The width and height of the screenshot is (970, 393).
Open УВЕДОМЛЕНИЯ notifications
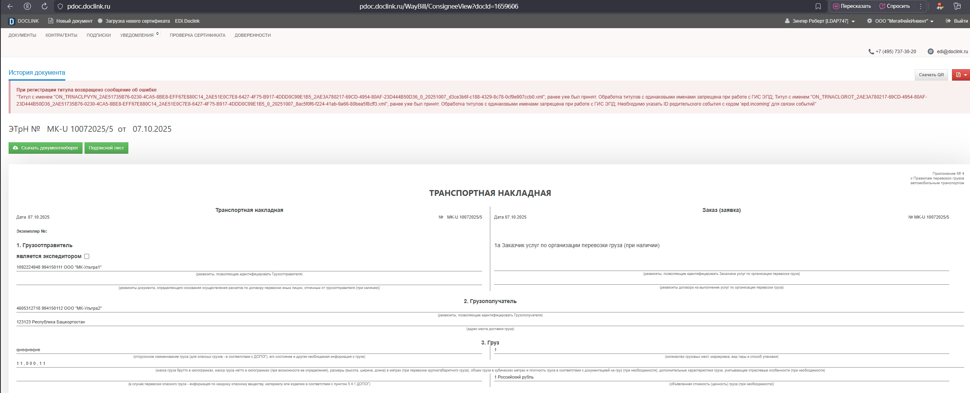[x=137, y=35]
